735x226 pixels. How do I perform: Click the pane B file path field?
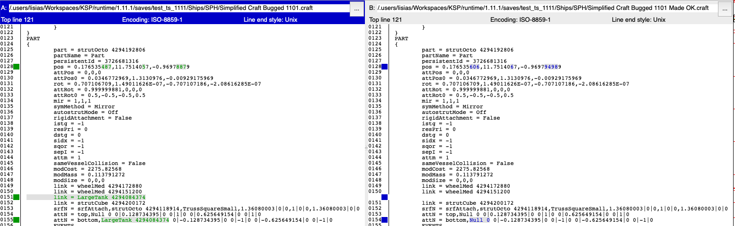coord(547,8)
